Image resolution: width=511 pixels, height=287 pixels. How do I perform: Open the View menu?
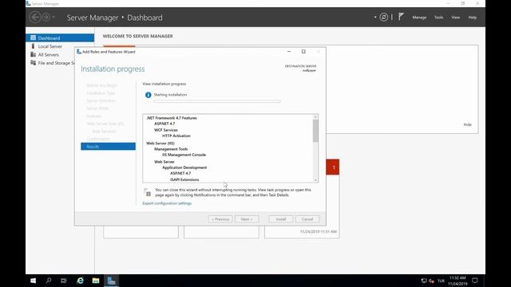tap(455, 18)
